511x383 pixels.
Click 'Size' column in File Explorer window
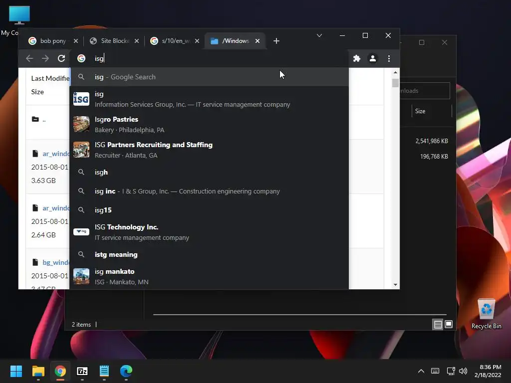[x=420, y=111]
